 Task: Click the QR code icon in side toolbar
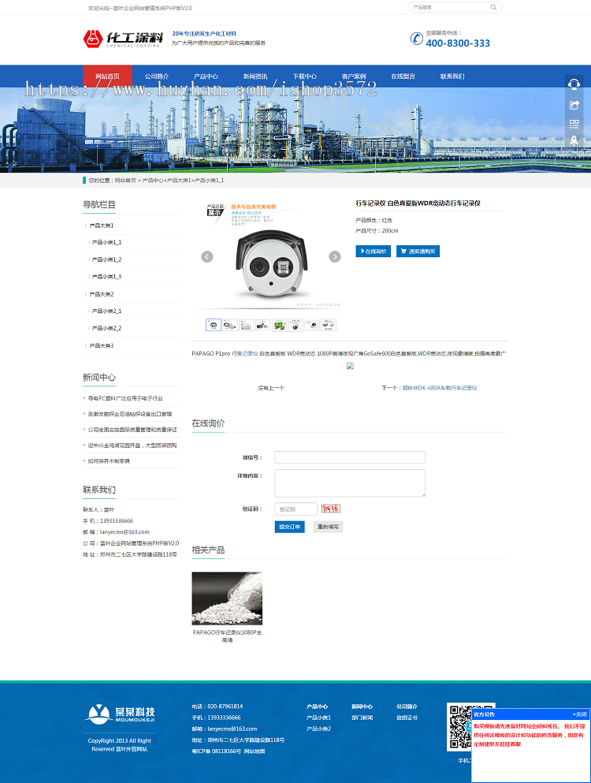click(574, 123)
